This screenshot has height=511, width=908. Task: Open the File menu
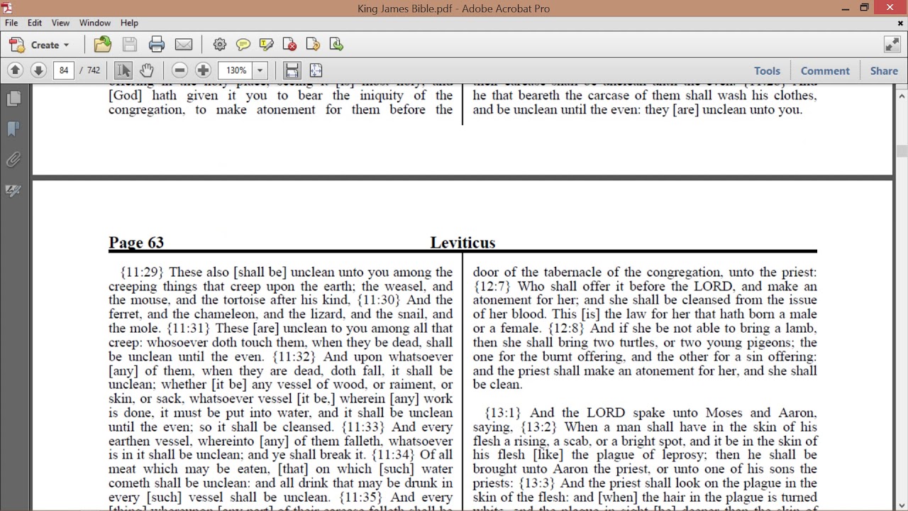11,23
